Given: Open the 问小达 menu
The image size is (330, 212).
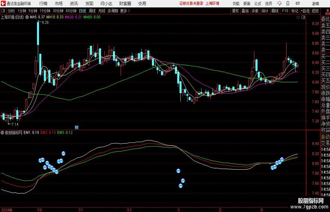Looking at the screenshot, I should 106,3.
